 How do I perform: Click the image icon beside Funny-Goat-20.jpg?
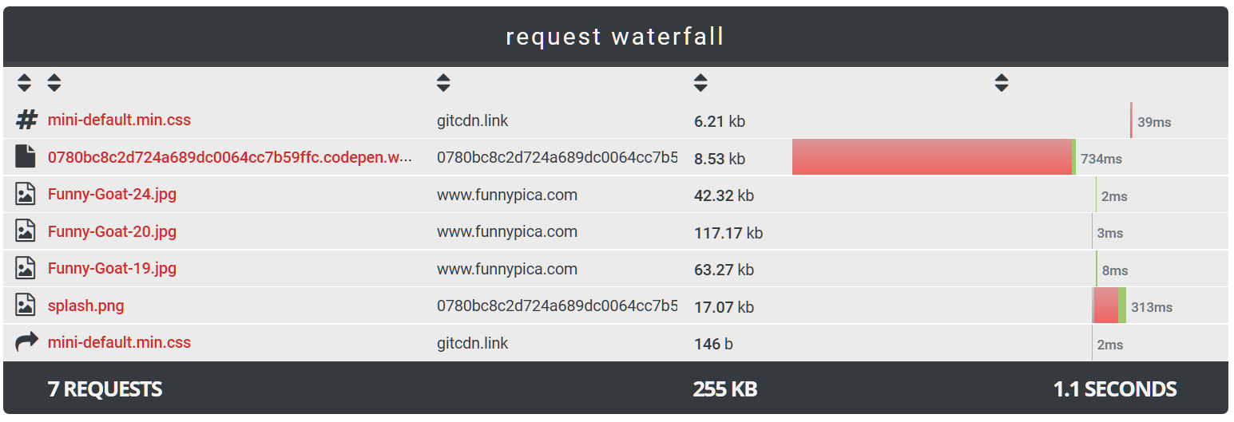[26, 231]
